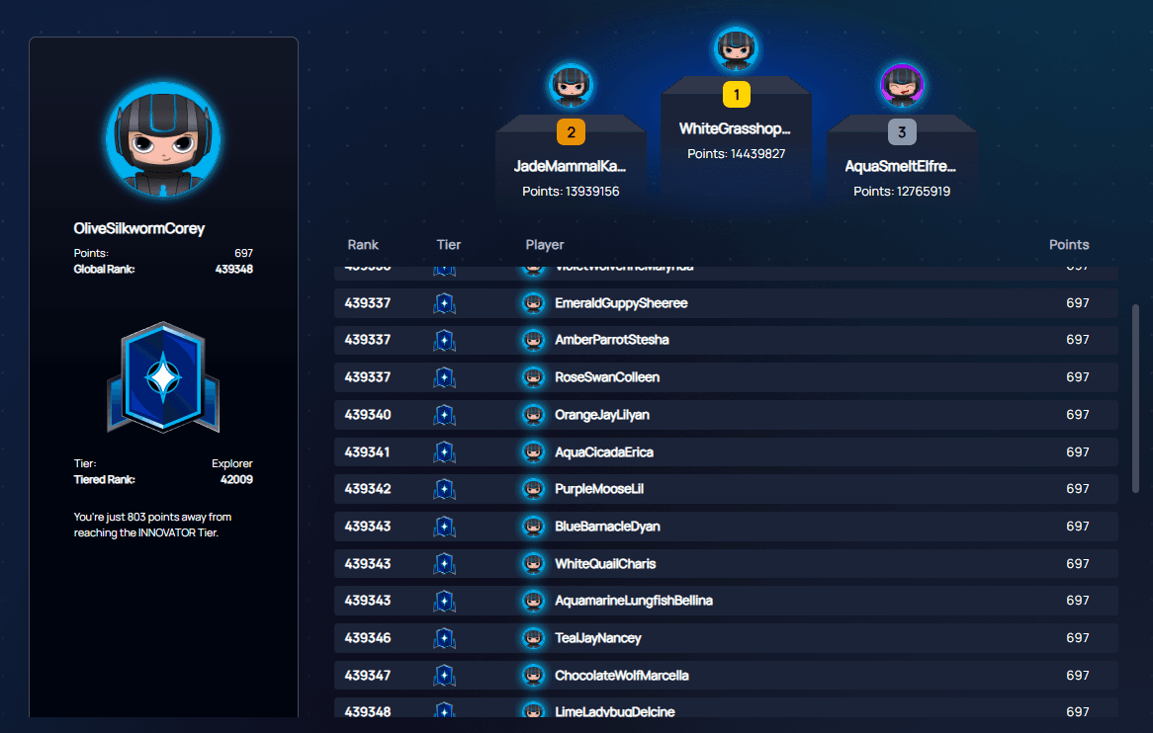Click second place JadeMammalKa avatar
Image resolution: width=1153 pixels, height=733 pixels.
coord(571,86)
